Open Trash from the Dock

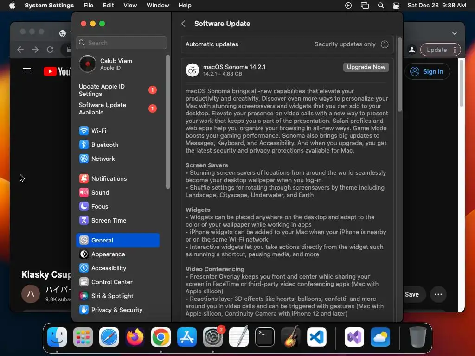[418, 337]
